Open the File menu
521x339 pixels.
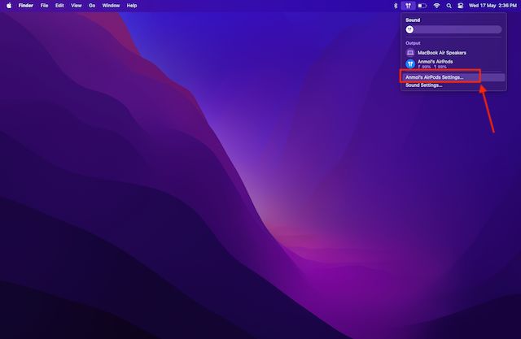[44, 5]
